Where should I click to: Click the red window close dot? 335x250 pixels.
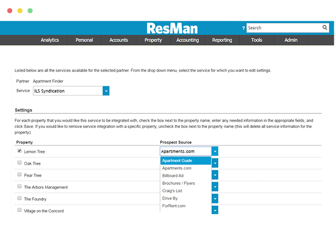[x=10, y=11]
